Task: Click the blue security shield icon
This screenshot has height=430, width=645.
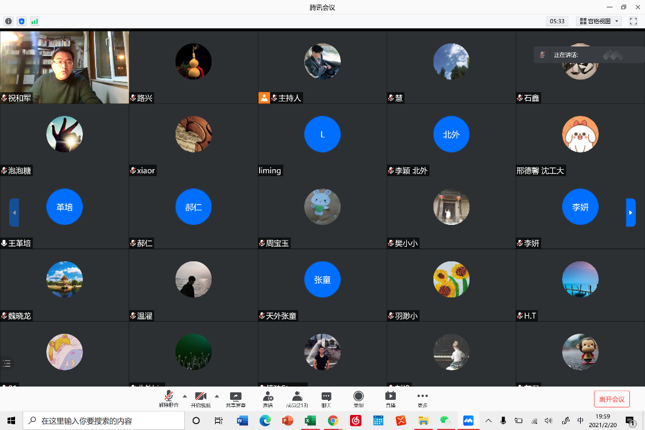Action: click(x=21, y=21)
